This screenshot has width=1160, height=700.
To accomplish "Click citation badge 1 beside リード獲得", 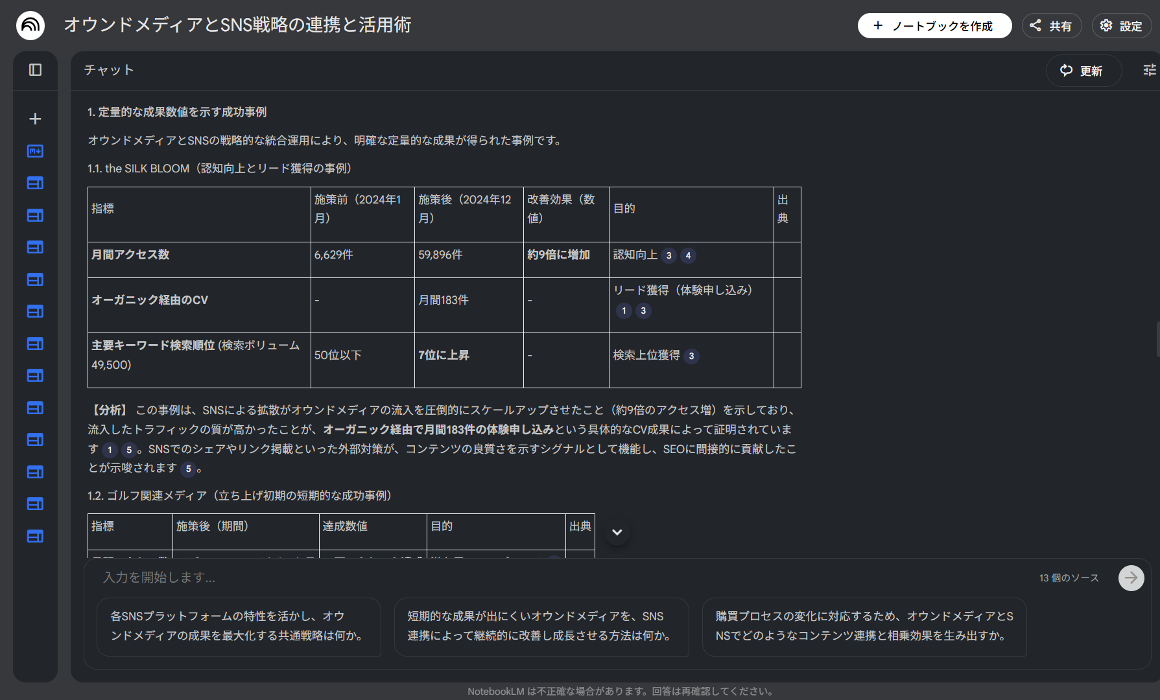I will 623,310.
